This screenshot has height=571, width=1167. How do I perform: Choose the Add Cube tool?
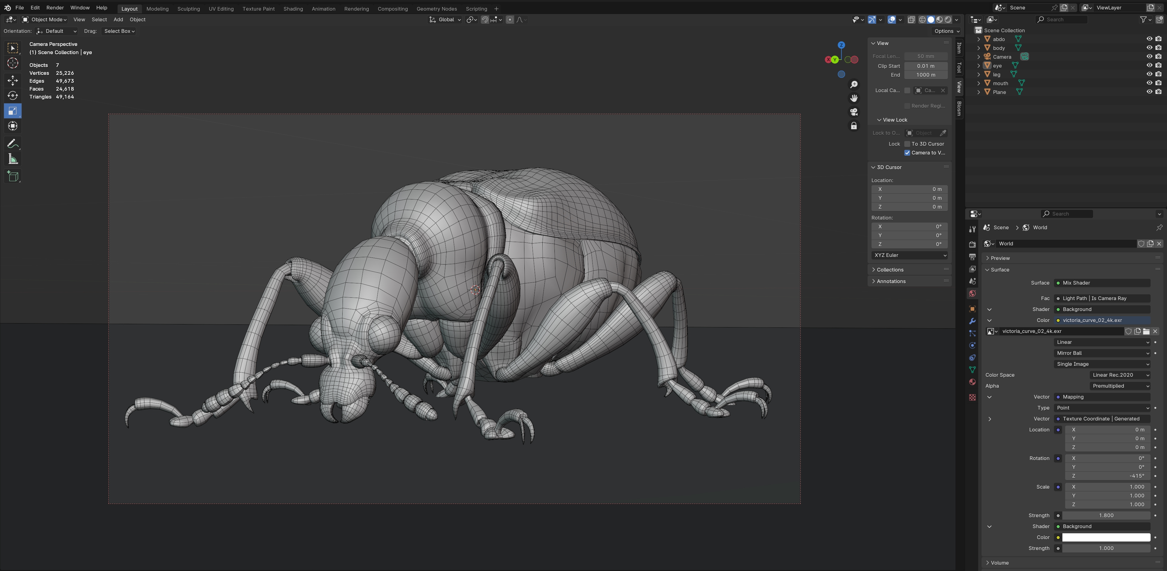(13, 176)
